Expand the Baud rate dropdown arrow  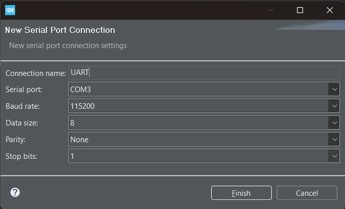(334, 106)
